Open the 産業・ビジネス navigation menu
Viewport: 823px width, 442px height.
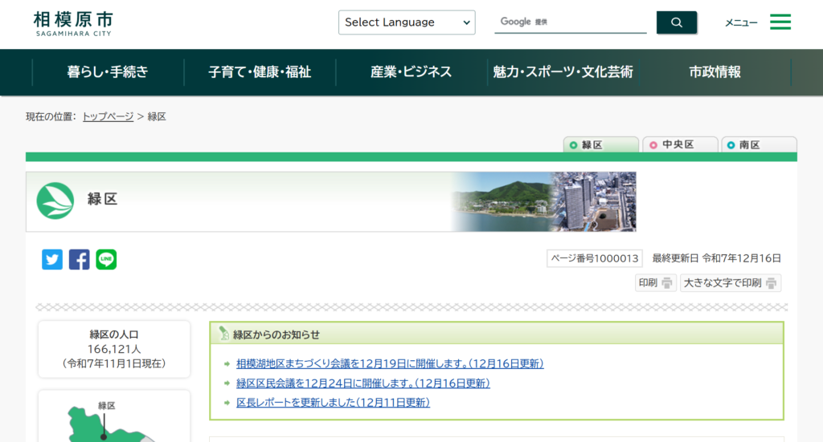(x=411, y=72)
